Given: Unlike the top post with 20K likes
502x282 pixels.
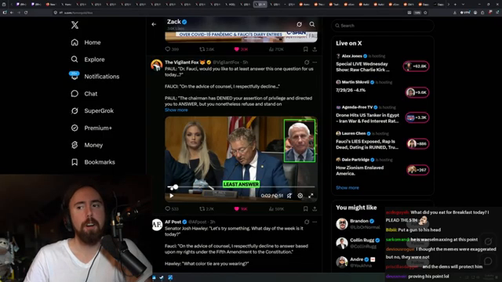Looking at the screenshot, I should tap(241, 49).
